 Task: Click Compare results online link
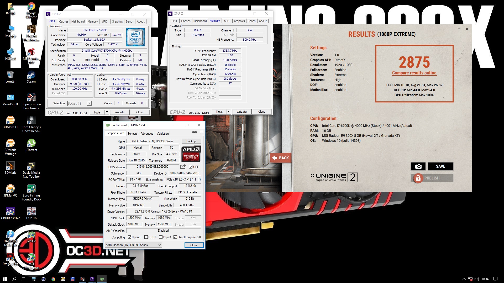pos(414,73)
